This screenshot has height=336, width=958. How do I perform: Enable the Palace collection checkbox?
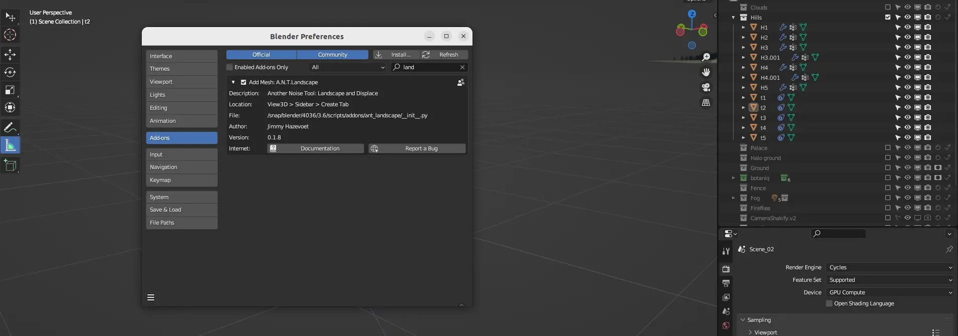[888, 147]
